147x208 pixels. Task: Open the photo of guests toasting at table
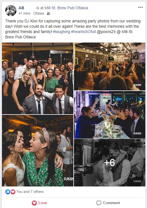click(x=109, y=115)
